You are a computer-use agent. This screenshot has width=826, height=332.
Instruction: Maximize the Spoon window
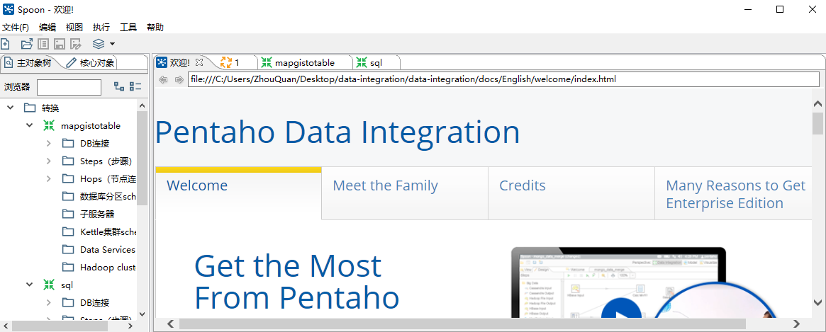[780, 9]
